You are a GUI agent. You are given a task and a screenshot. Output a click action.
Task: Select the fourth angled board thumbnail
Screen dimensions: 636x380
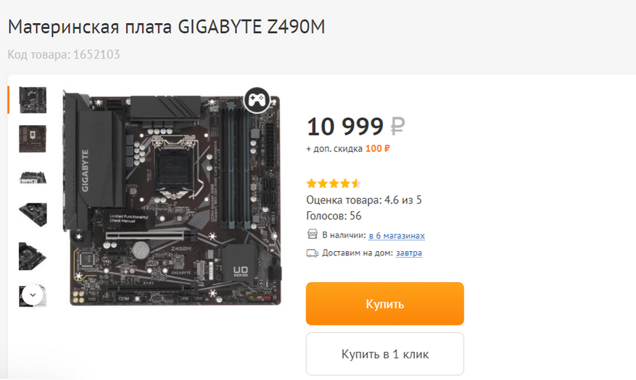click(33, 214)
